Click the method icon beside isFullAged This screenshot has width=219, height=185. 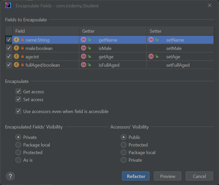pos(84,65)
